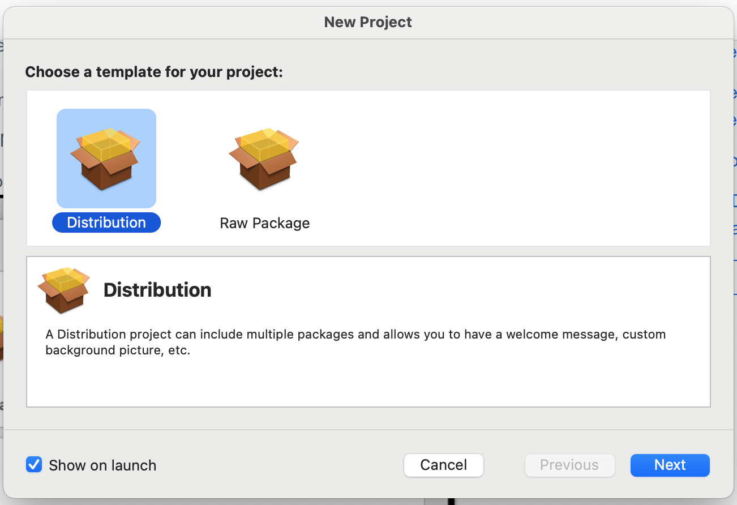The height and width of the screenshot is (505, 737).
Task: Select the Raw Package template box icon
Action: [x=264, y=159]
